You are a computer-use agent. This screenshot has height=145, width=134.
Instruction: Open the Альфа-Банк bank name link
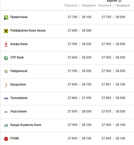(19, 44)
